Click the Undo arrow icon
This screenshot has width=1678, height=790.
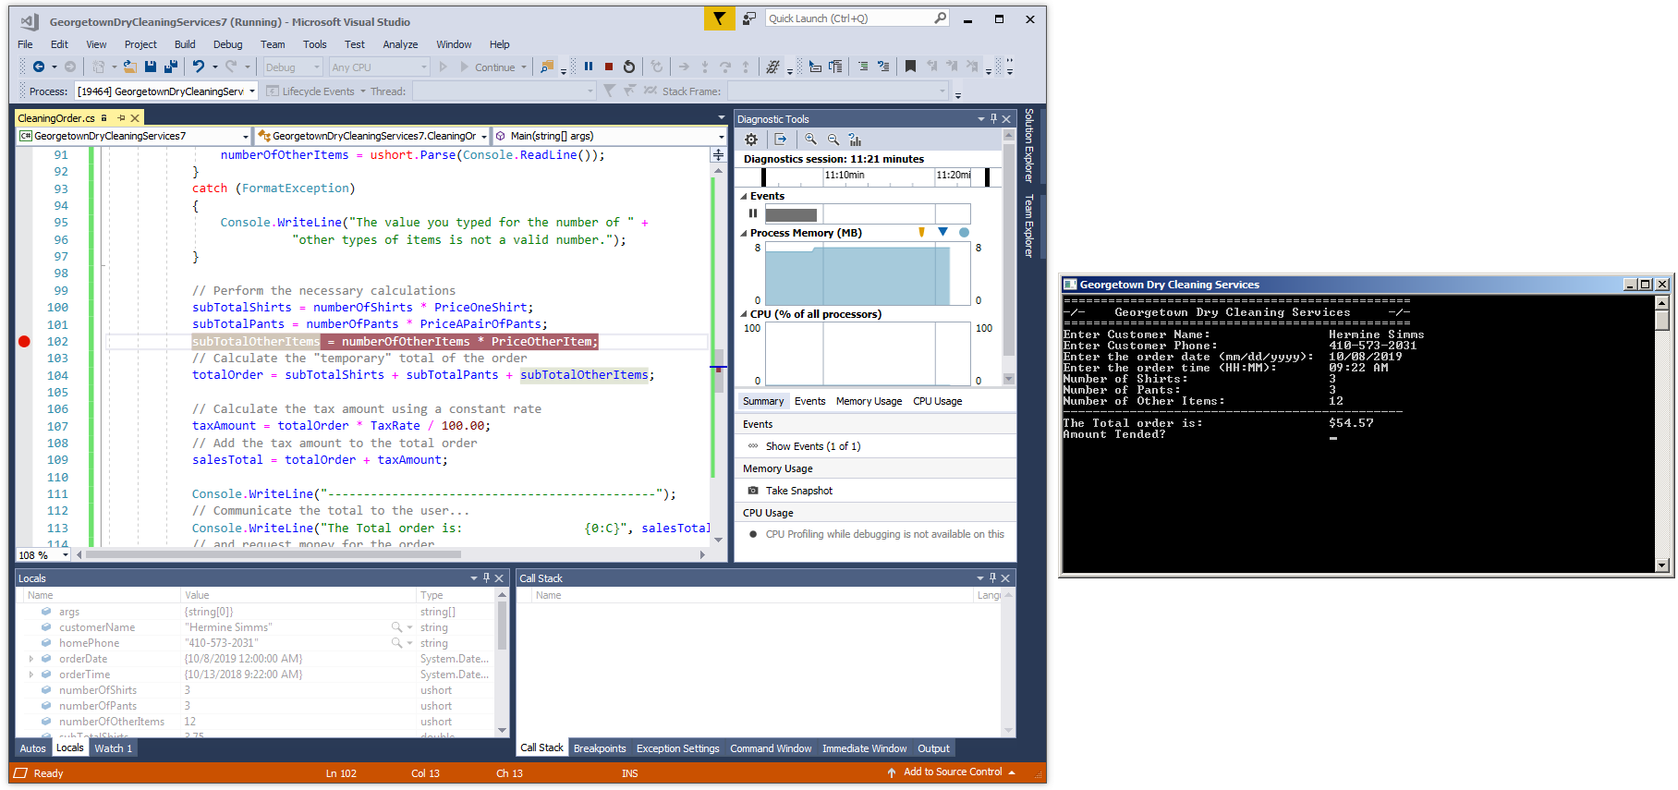pos(198,67)
